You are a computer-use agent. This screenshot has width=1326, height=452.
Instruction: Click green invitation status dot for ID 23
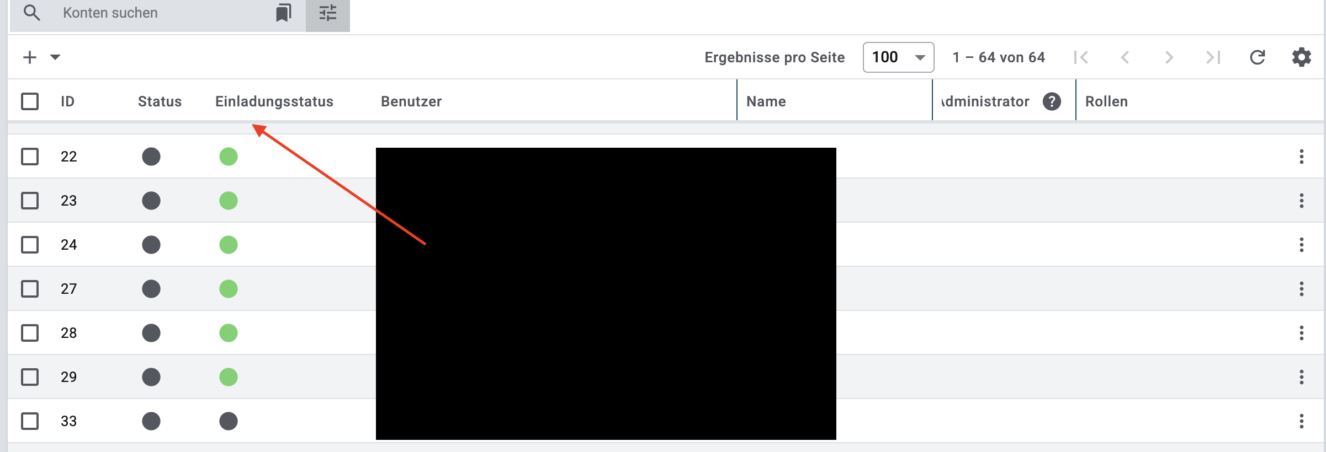(x=229, y=201)
